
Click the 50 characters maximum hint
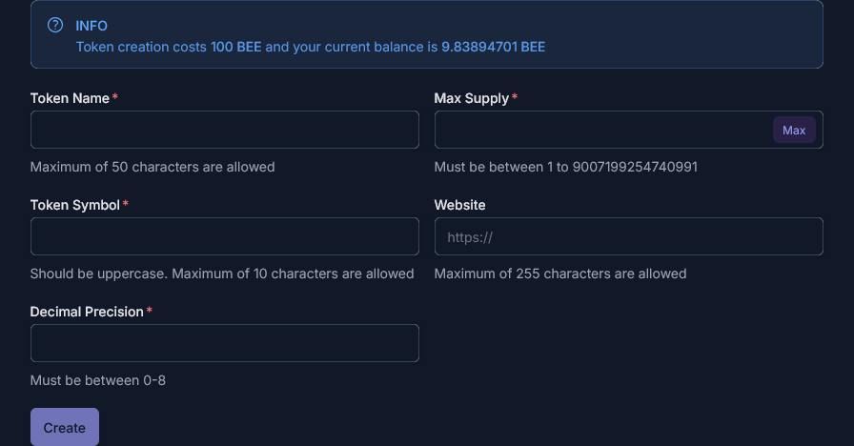(152, 167)
